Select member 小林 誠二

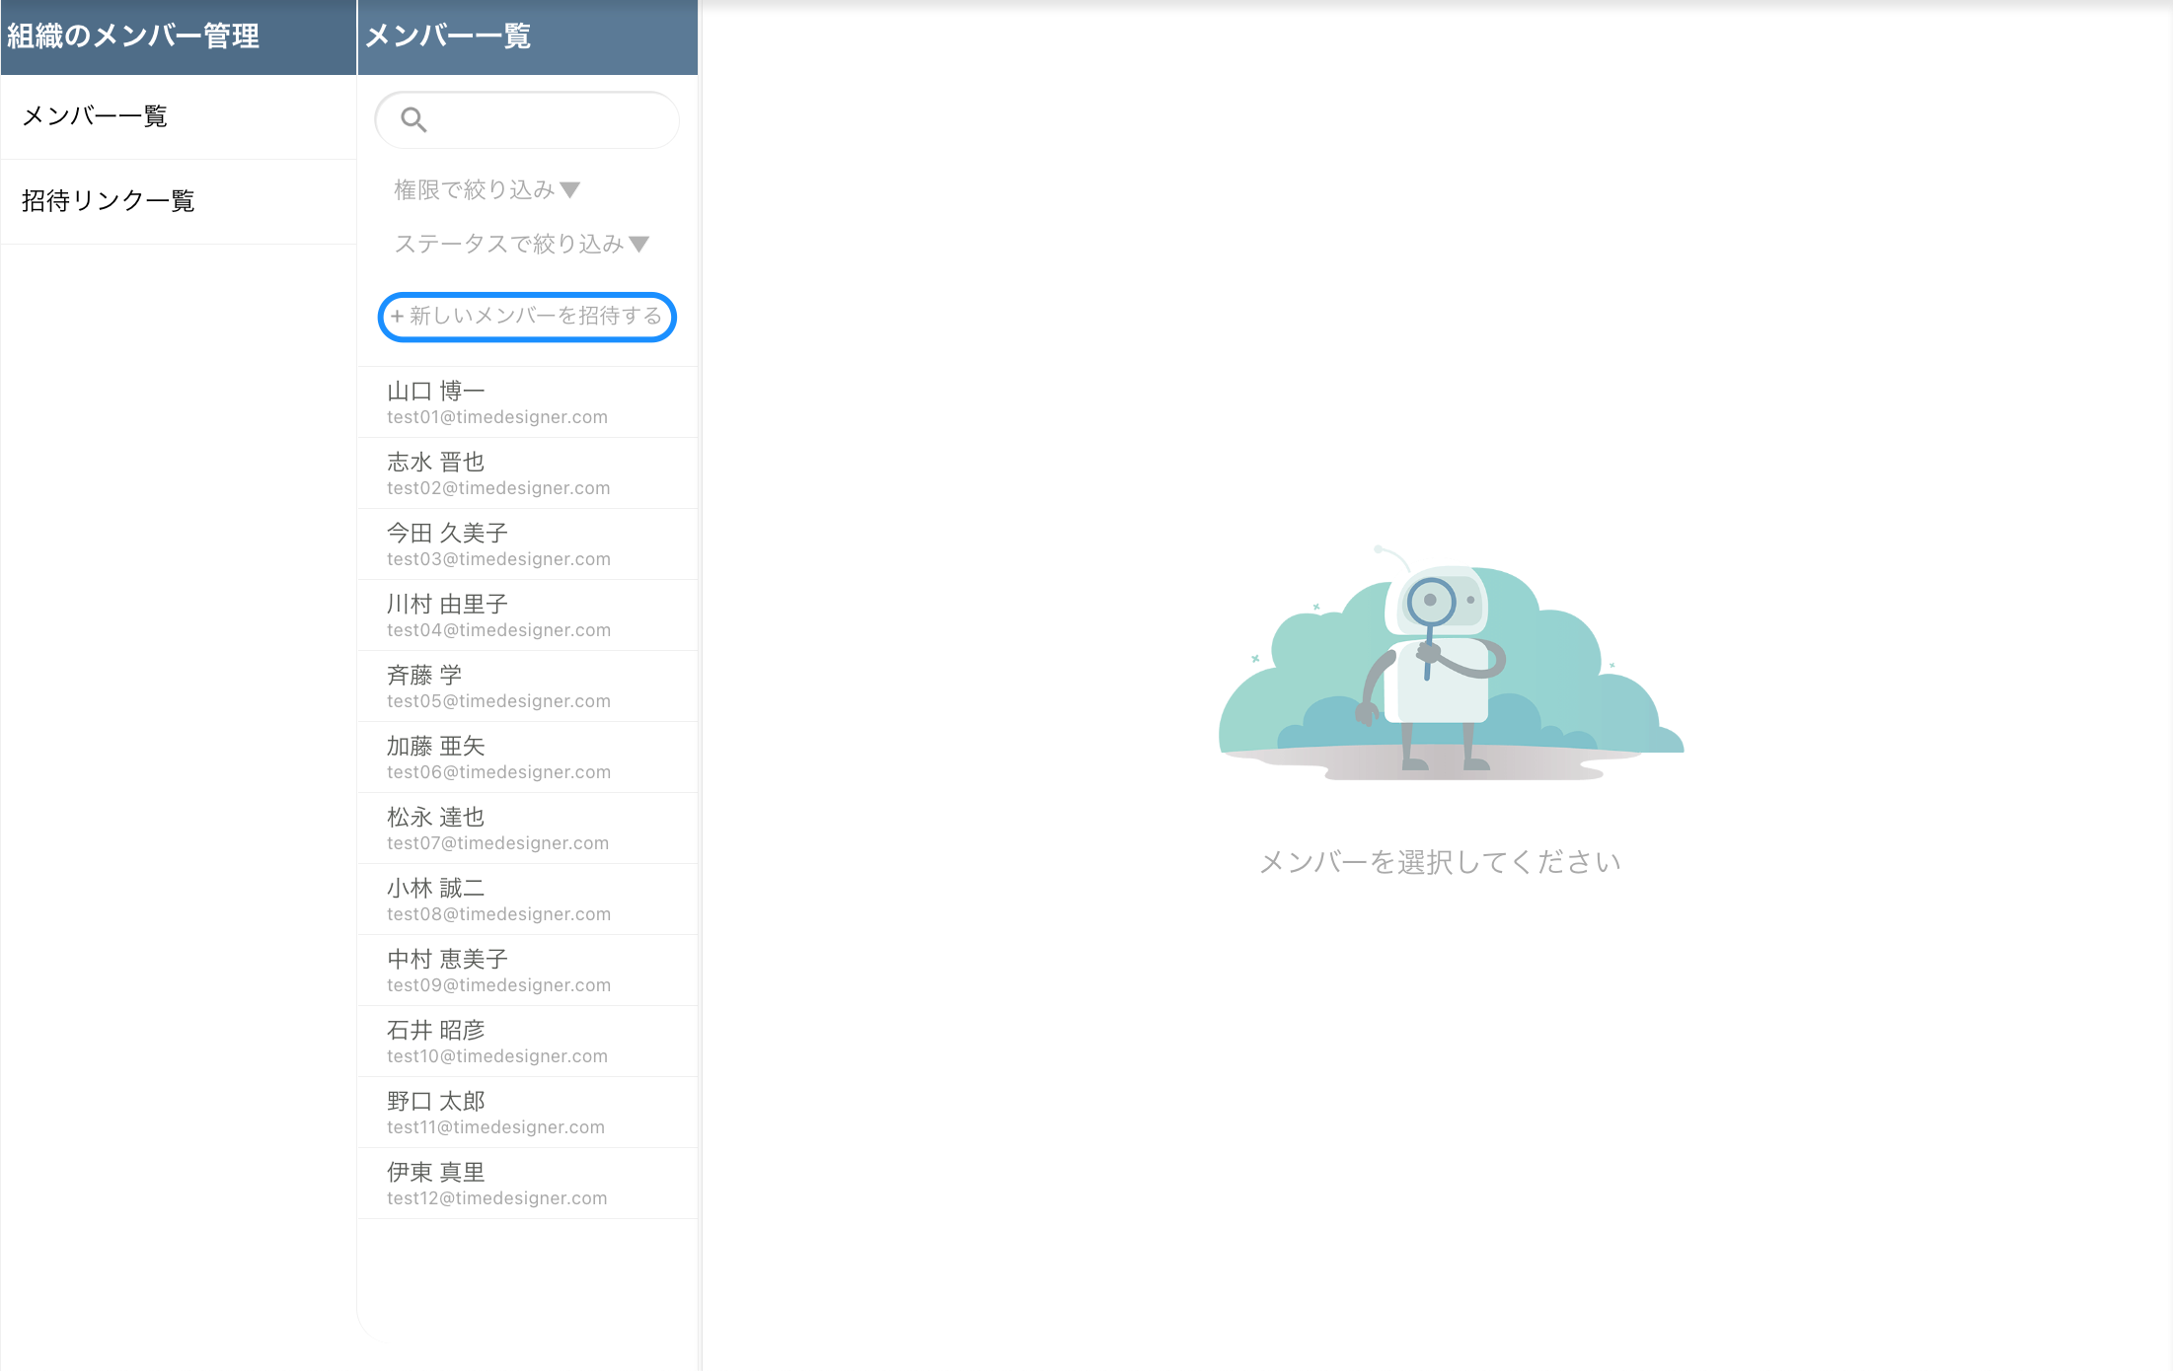pos(527,900)
